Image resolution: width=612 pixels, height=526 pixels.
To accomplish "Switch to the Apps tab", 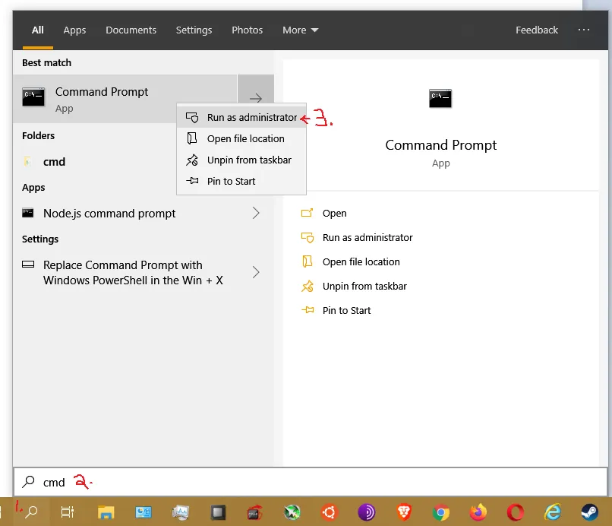I will click(x=74, y=30).
